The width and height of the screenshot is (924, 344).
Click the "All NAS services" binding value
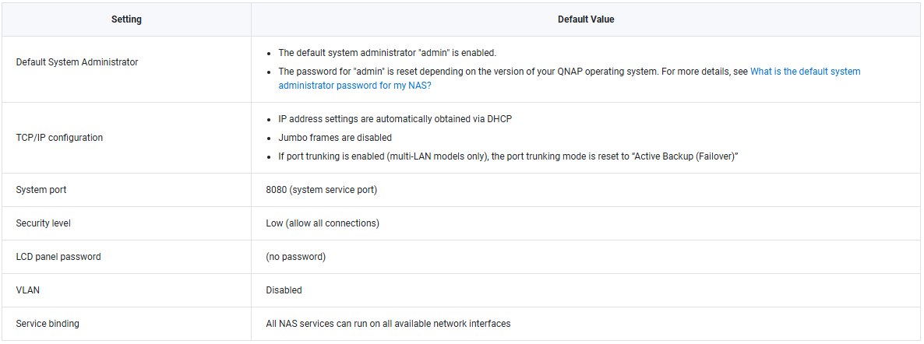[388, 324]
